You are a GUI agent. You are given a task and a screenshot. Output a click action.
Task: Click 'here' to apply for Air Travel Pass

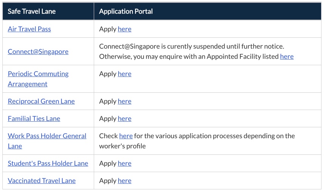124,29
